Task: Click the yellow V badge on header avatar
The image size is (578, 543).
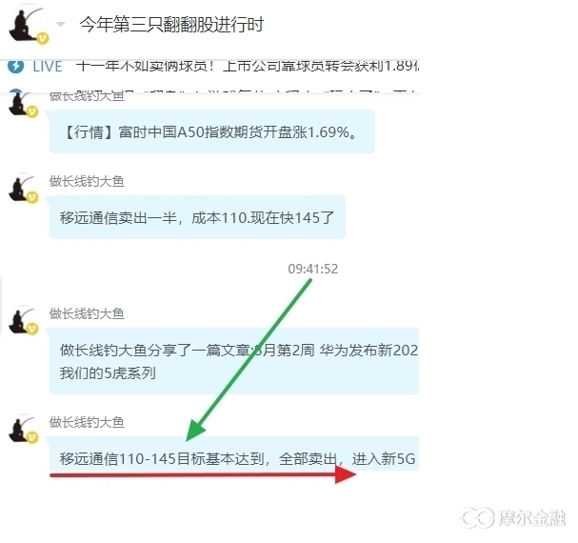Action: (43, 38)
